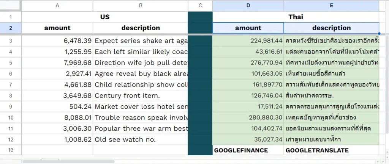Select column B header
The width and height of the screenshot is (389, 164).
pyautogui.click(x=141, y=6)
